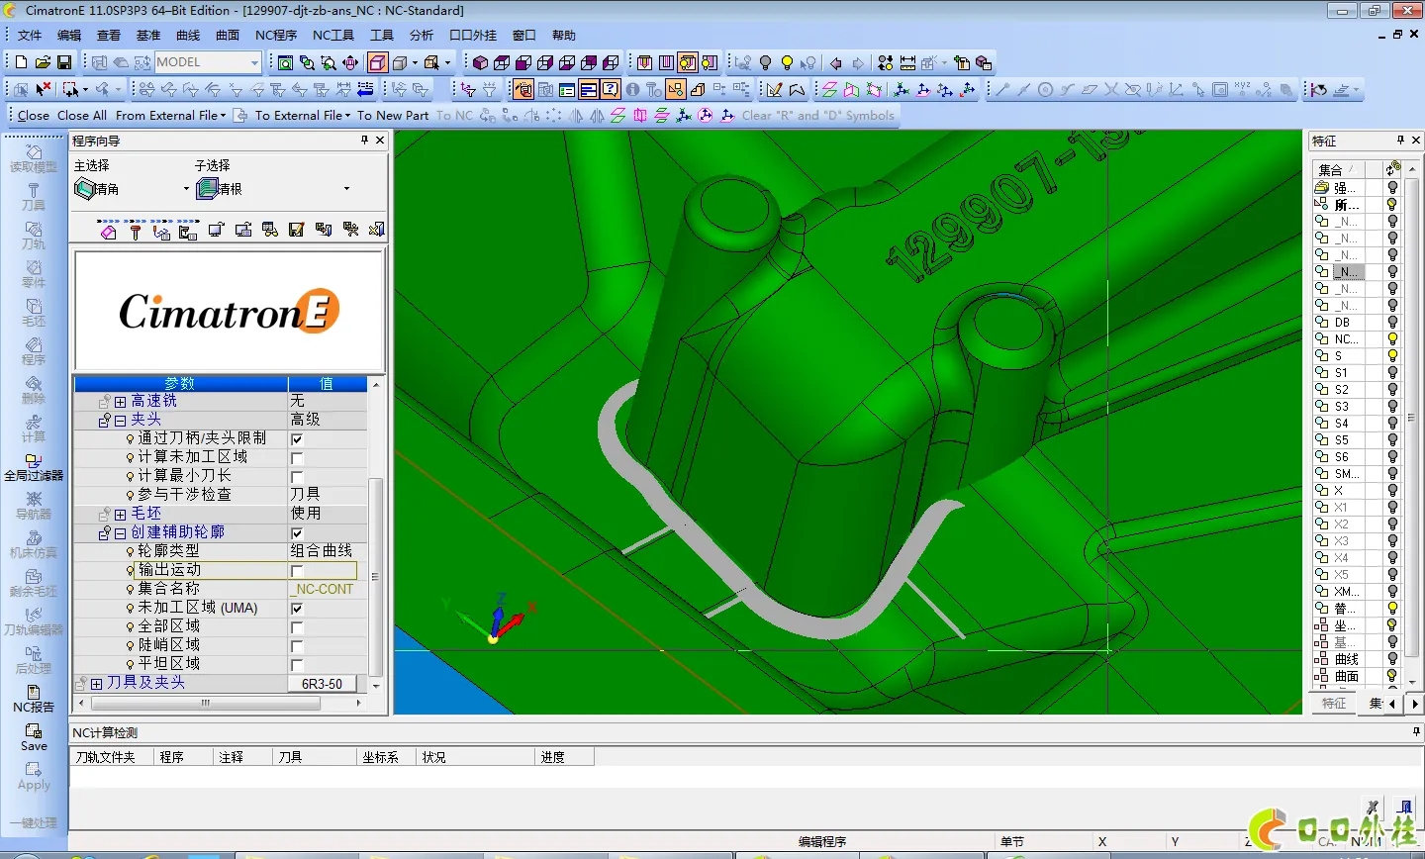The width and height of the screenshot is (1425, 859).
Task: Click the parameter panel horizontal scrollbar
Action: point(206,704)
